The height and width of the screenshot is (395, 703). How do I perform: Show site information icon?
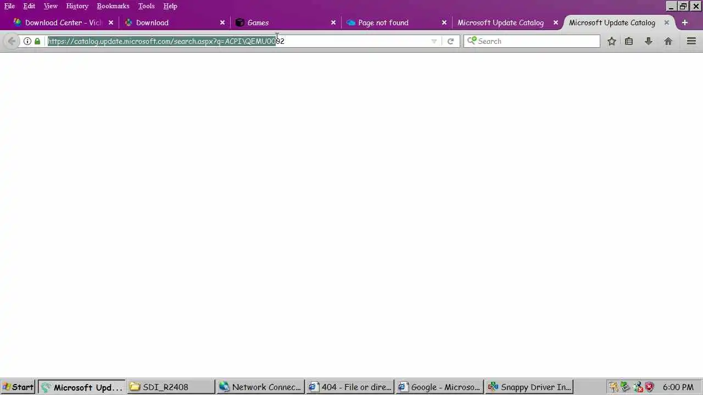(27, 41)
